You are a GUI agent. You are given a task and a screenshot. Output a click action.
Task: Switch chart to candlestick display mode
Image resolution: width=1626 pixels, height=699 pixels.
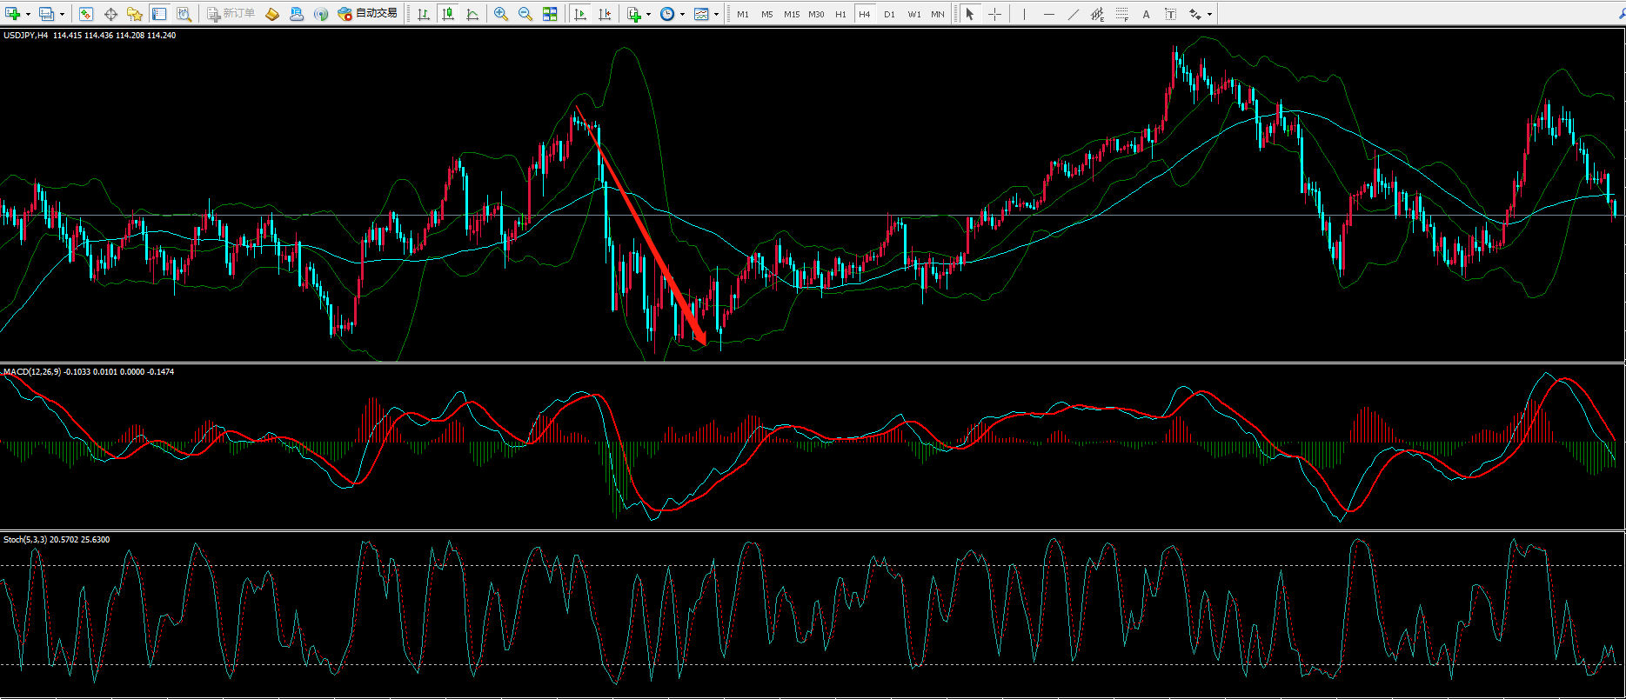point(448,14)
